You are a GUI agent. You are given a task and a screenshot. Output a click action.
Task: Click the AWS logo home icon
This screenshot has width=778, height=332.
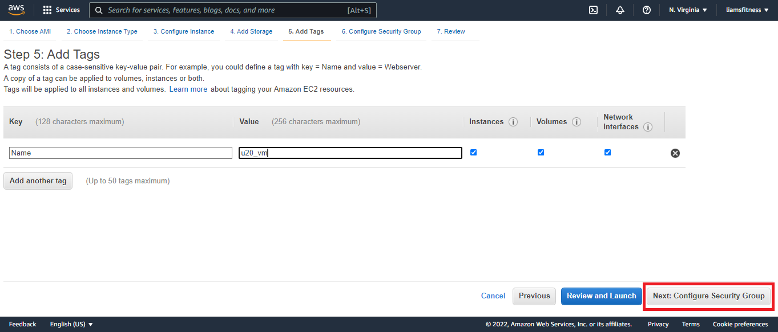16,10
